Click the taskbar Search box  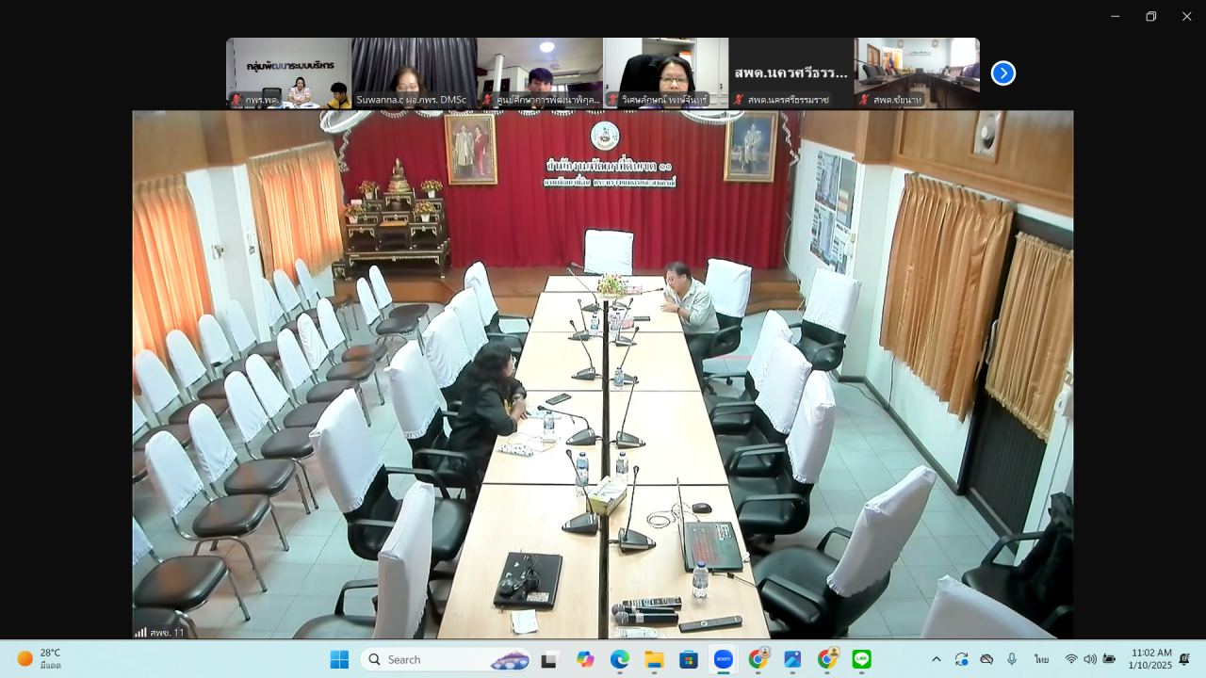point(443,659)
